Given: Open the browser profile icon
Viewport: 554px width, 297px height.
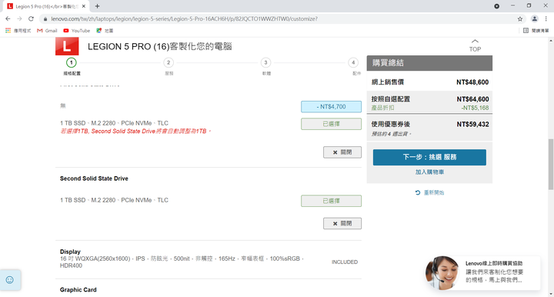Looking at the screenshot, I should click(535, 18).
